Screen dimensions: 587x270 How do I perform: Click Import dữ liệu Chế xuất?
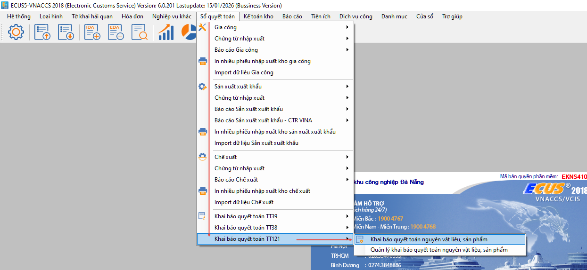pos(244,202)
